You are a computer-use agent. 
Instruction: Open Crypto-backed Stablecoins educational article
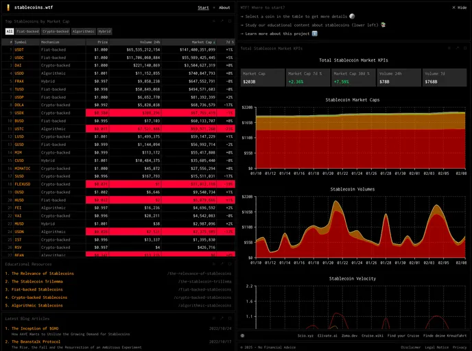[x=39, y=298]
